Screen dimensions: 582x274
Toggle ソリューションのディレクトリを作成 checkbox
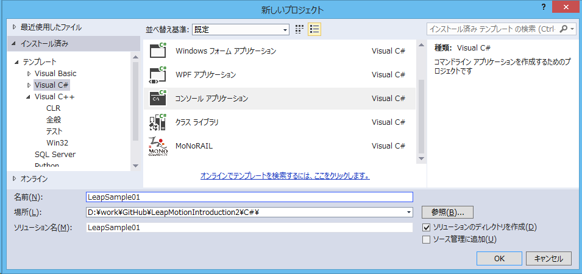pos(427,227)
